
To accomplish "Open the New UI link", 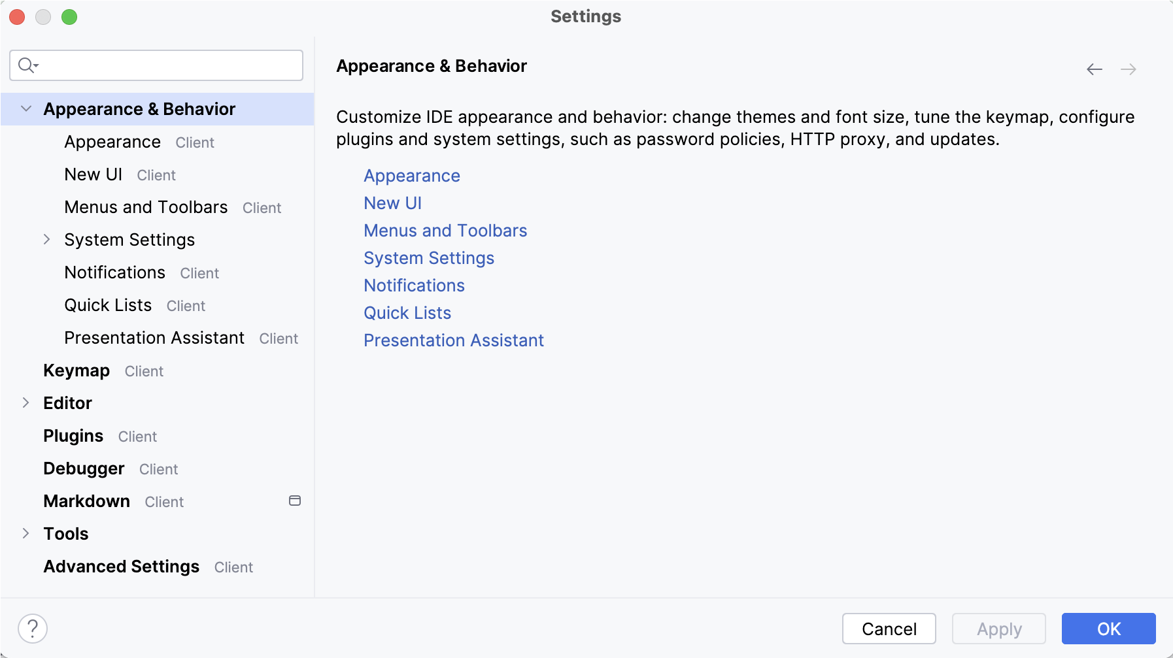I will point(392,203).
